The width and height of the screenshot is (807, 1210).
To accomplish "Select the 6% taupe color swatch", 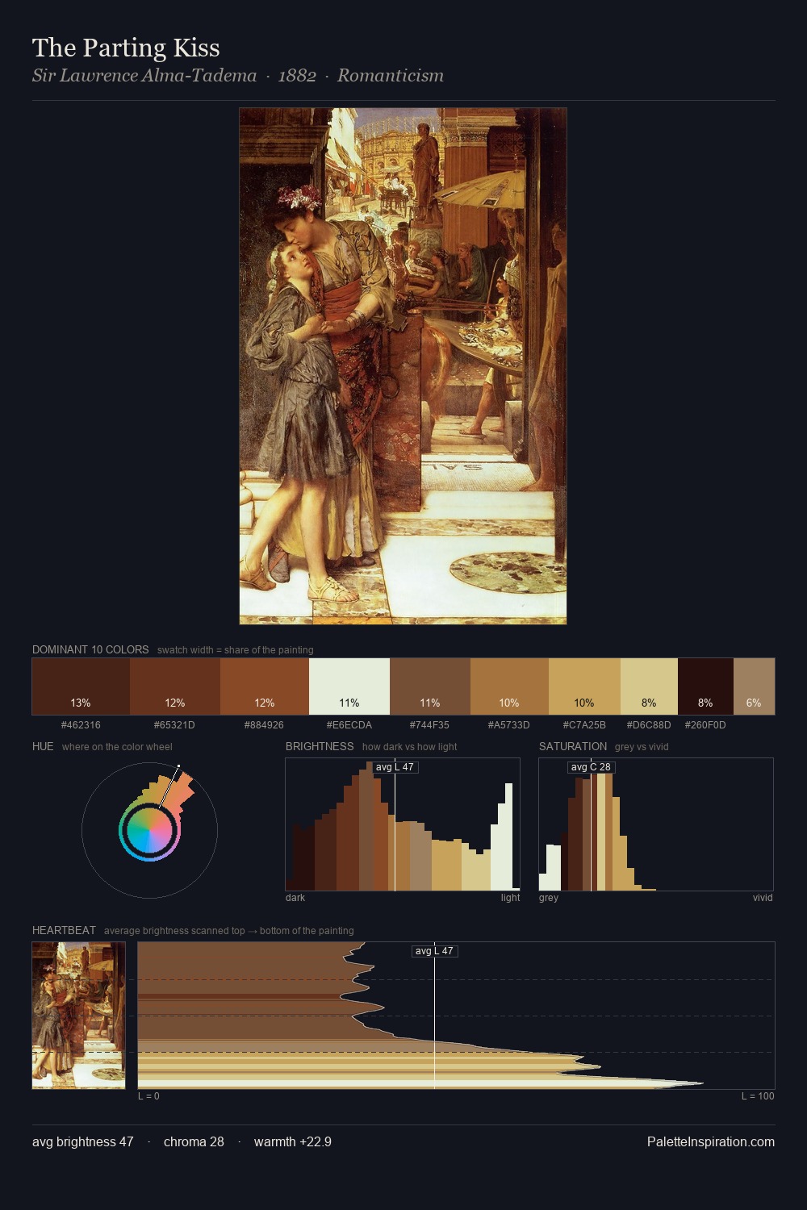I will pos(754,686).
